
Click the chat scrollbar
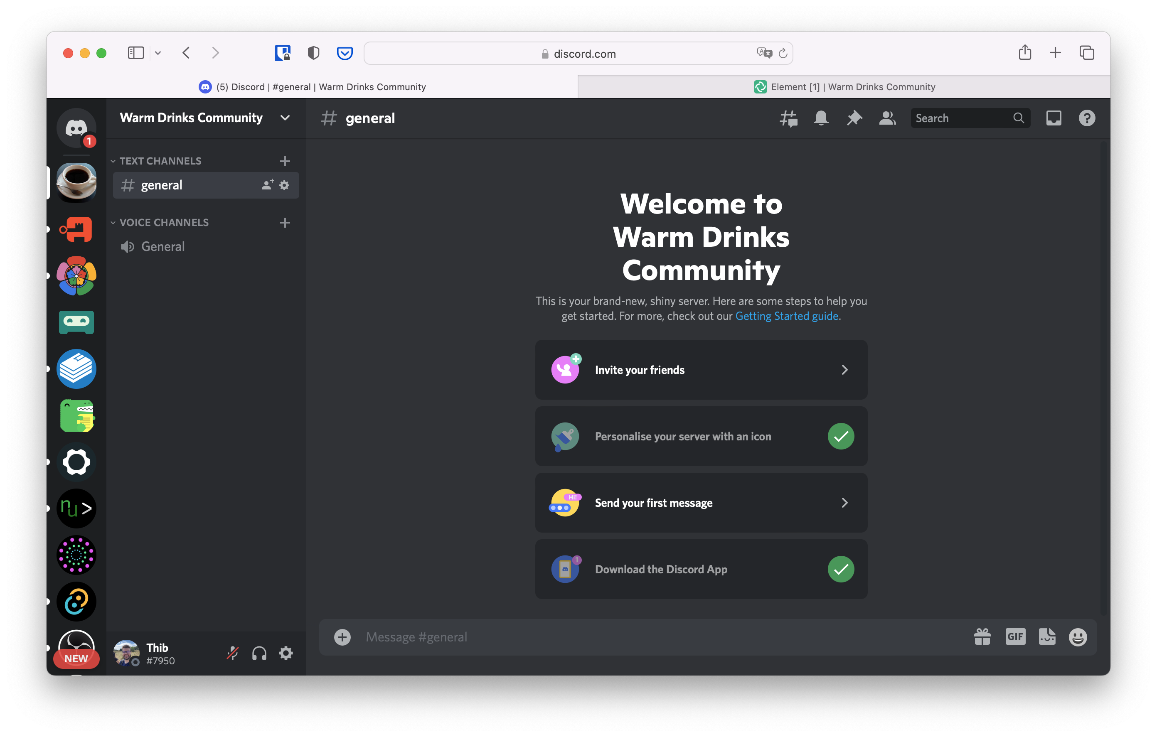(1103, 378)
